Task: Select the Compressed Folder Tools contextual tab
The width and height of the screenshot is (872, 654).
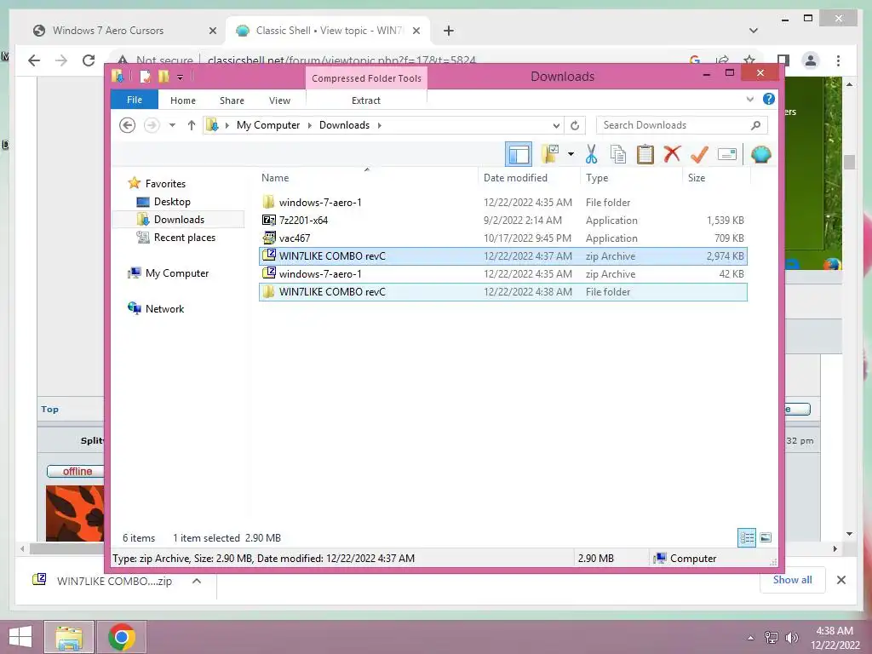Action: [x=366, y=77]
